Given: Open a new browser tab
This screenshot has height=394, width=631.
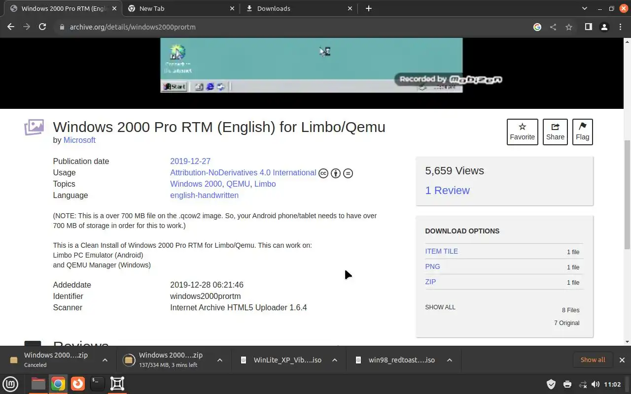Looking at the screenshot, I should click(x=369, y=8).
